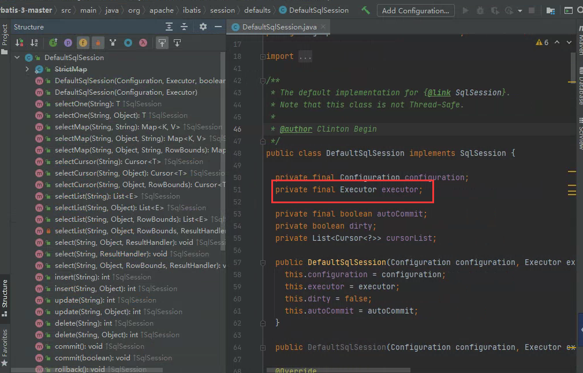This screenshot has width=583, height=373.
Task: Collapse DefaultSqlSession tree node
Action: click(17, 58)
